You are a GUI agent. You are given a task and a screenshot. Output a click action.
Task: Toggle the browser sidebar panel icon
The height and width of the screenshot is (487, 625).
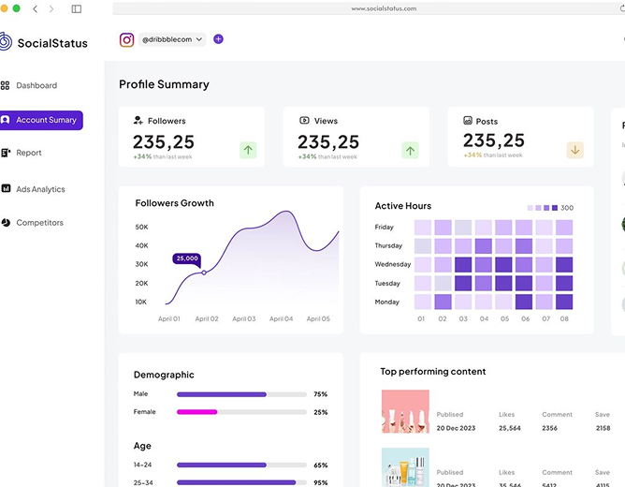(77, 8)
